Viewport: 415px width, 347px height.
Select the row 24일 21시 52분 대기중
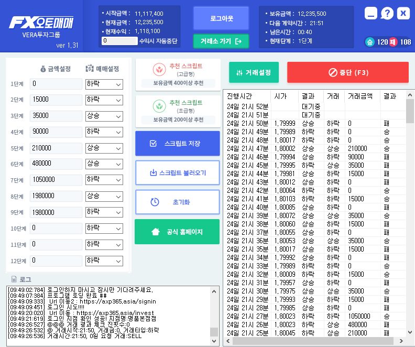315,106
